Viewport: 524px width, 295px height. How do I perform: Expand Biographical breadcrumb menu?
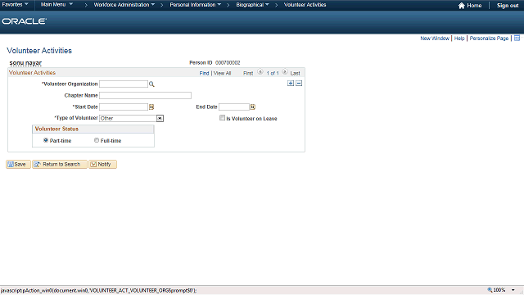pyautogui.click(x=252, y=5)
